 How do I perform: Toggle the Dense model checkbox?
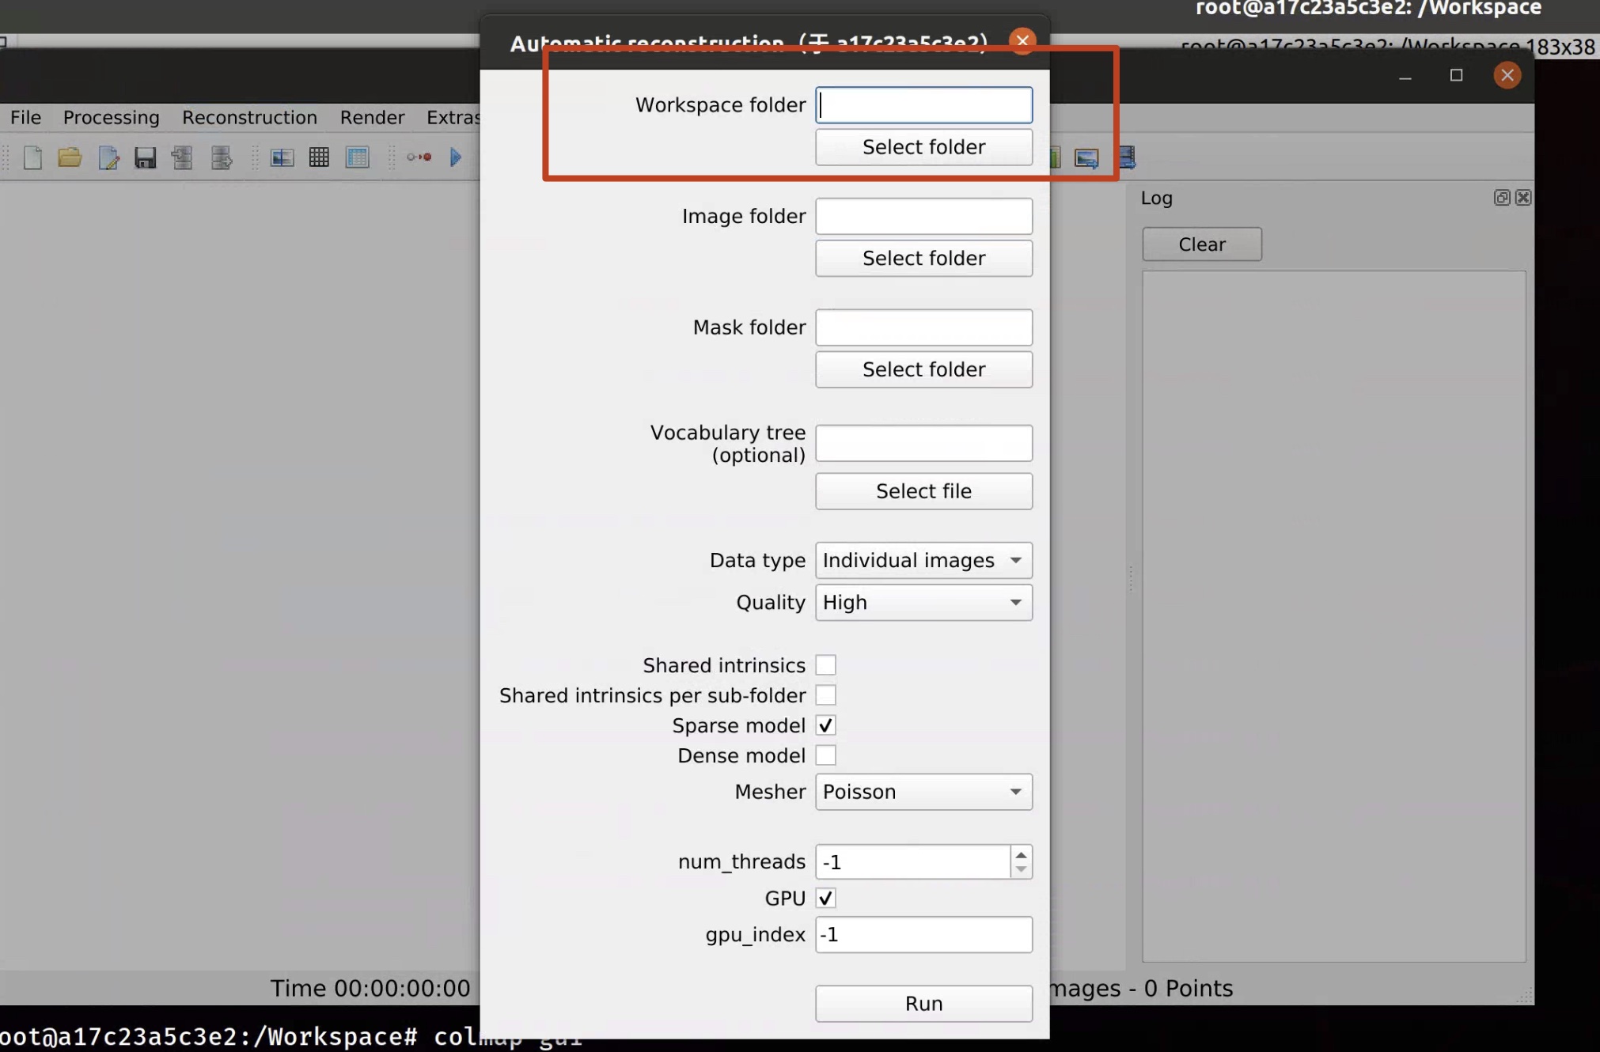tap(825, 755)
